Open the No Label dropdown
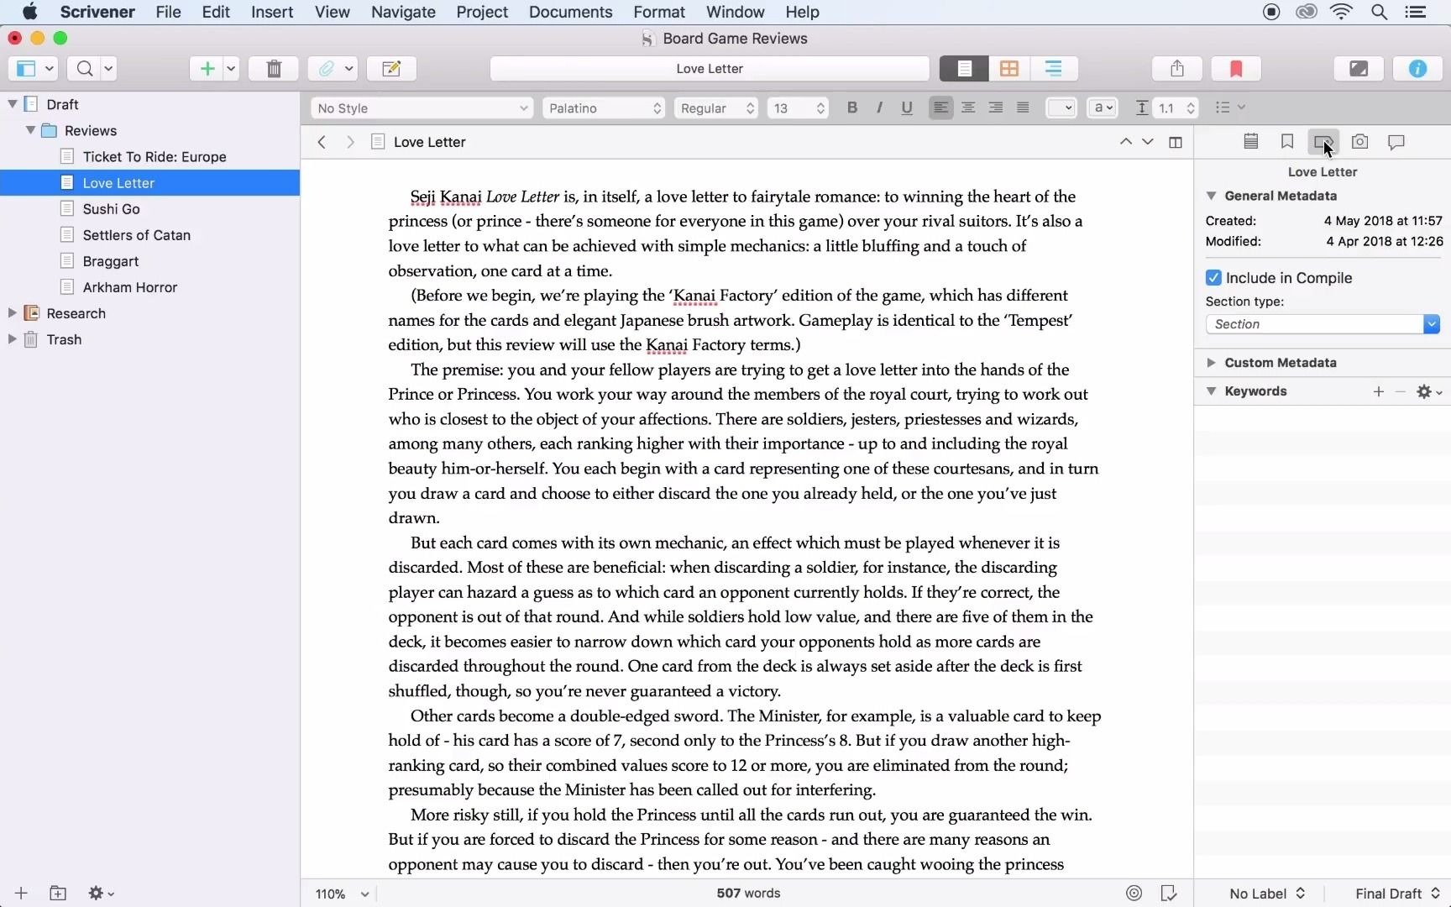The height and width of the screenshot is (907, 1451). (1266, 894)
